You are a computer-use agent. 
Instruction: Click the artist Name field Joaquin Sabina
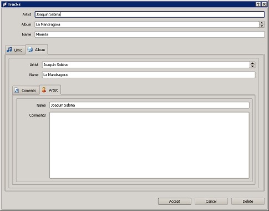coord(149,105)
